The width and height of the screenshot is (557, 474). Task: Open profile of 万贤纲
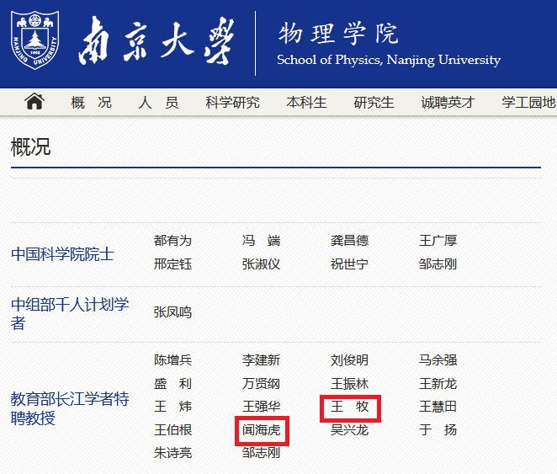261,383
